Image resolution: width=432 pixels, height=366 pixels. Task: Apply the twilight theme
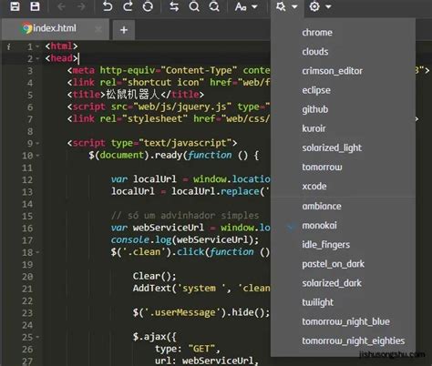point(317,302)
